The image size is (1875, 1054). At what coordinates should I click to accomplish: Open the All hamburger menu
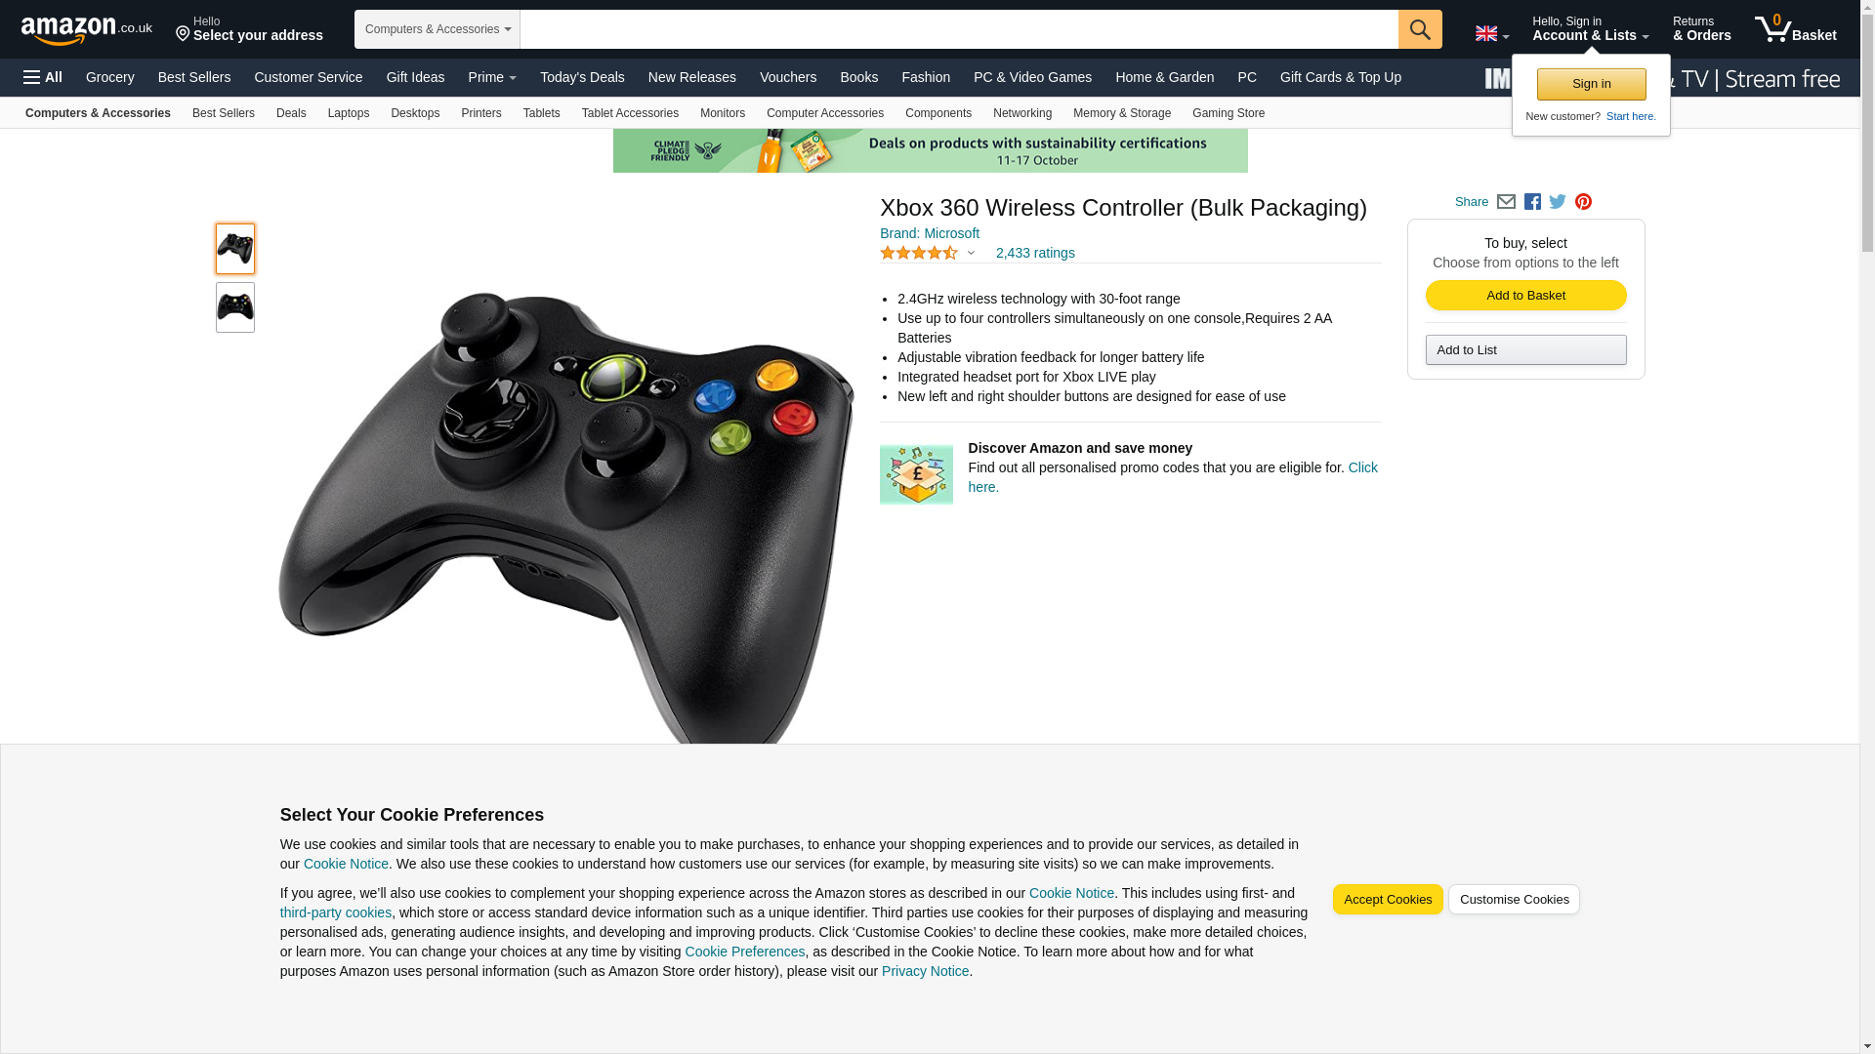coord(43,77)
